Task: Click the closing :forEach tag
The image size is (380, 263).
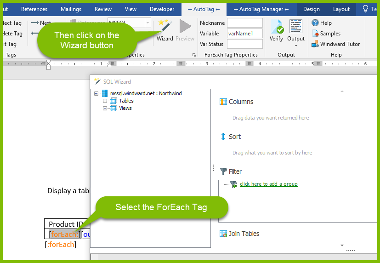Action: (61, 244)
